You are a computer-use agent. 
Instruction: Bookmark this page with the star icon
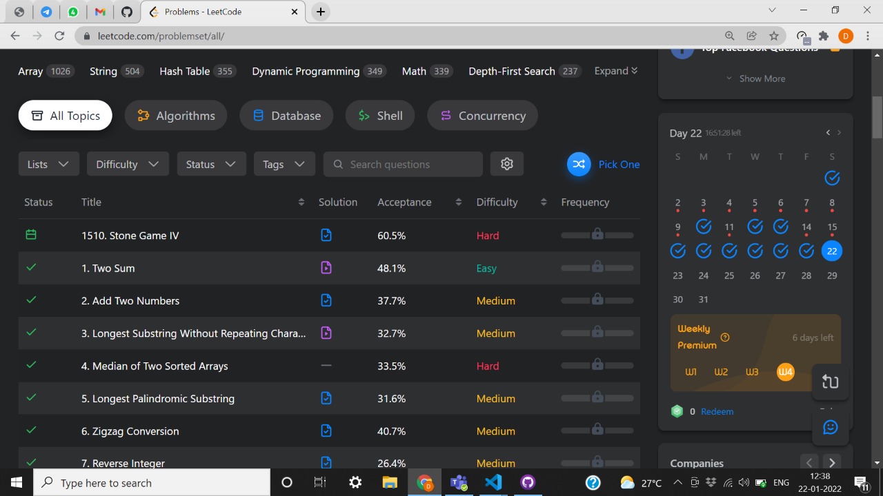coord(774,36)
